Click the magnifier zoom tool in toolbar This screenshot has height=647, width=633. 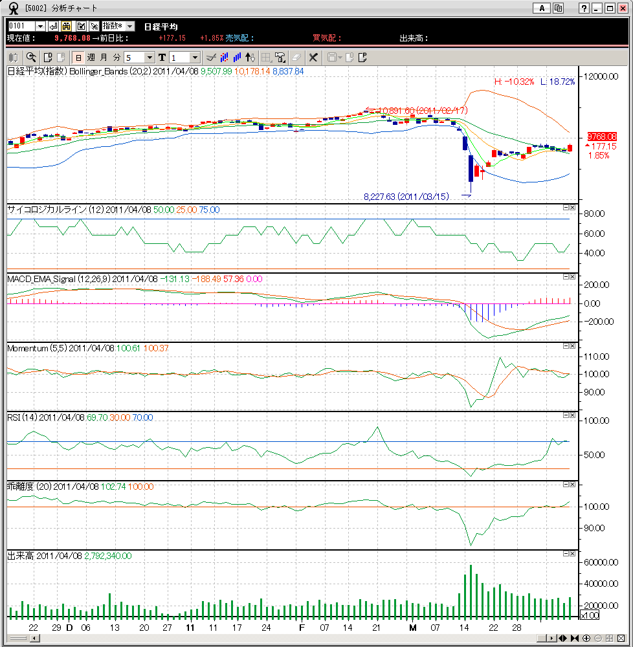pos(30,57)
